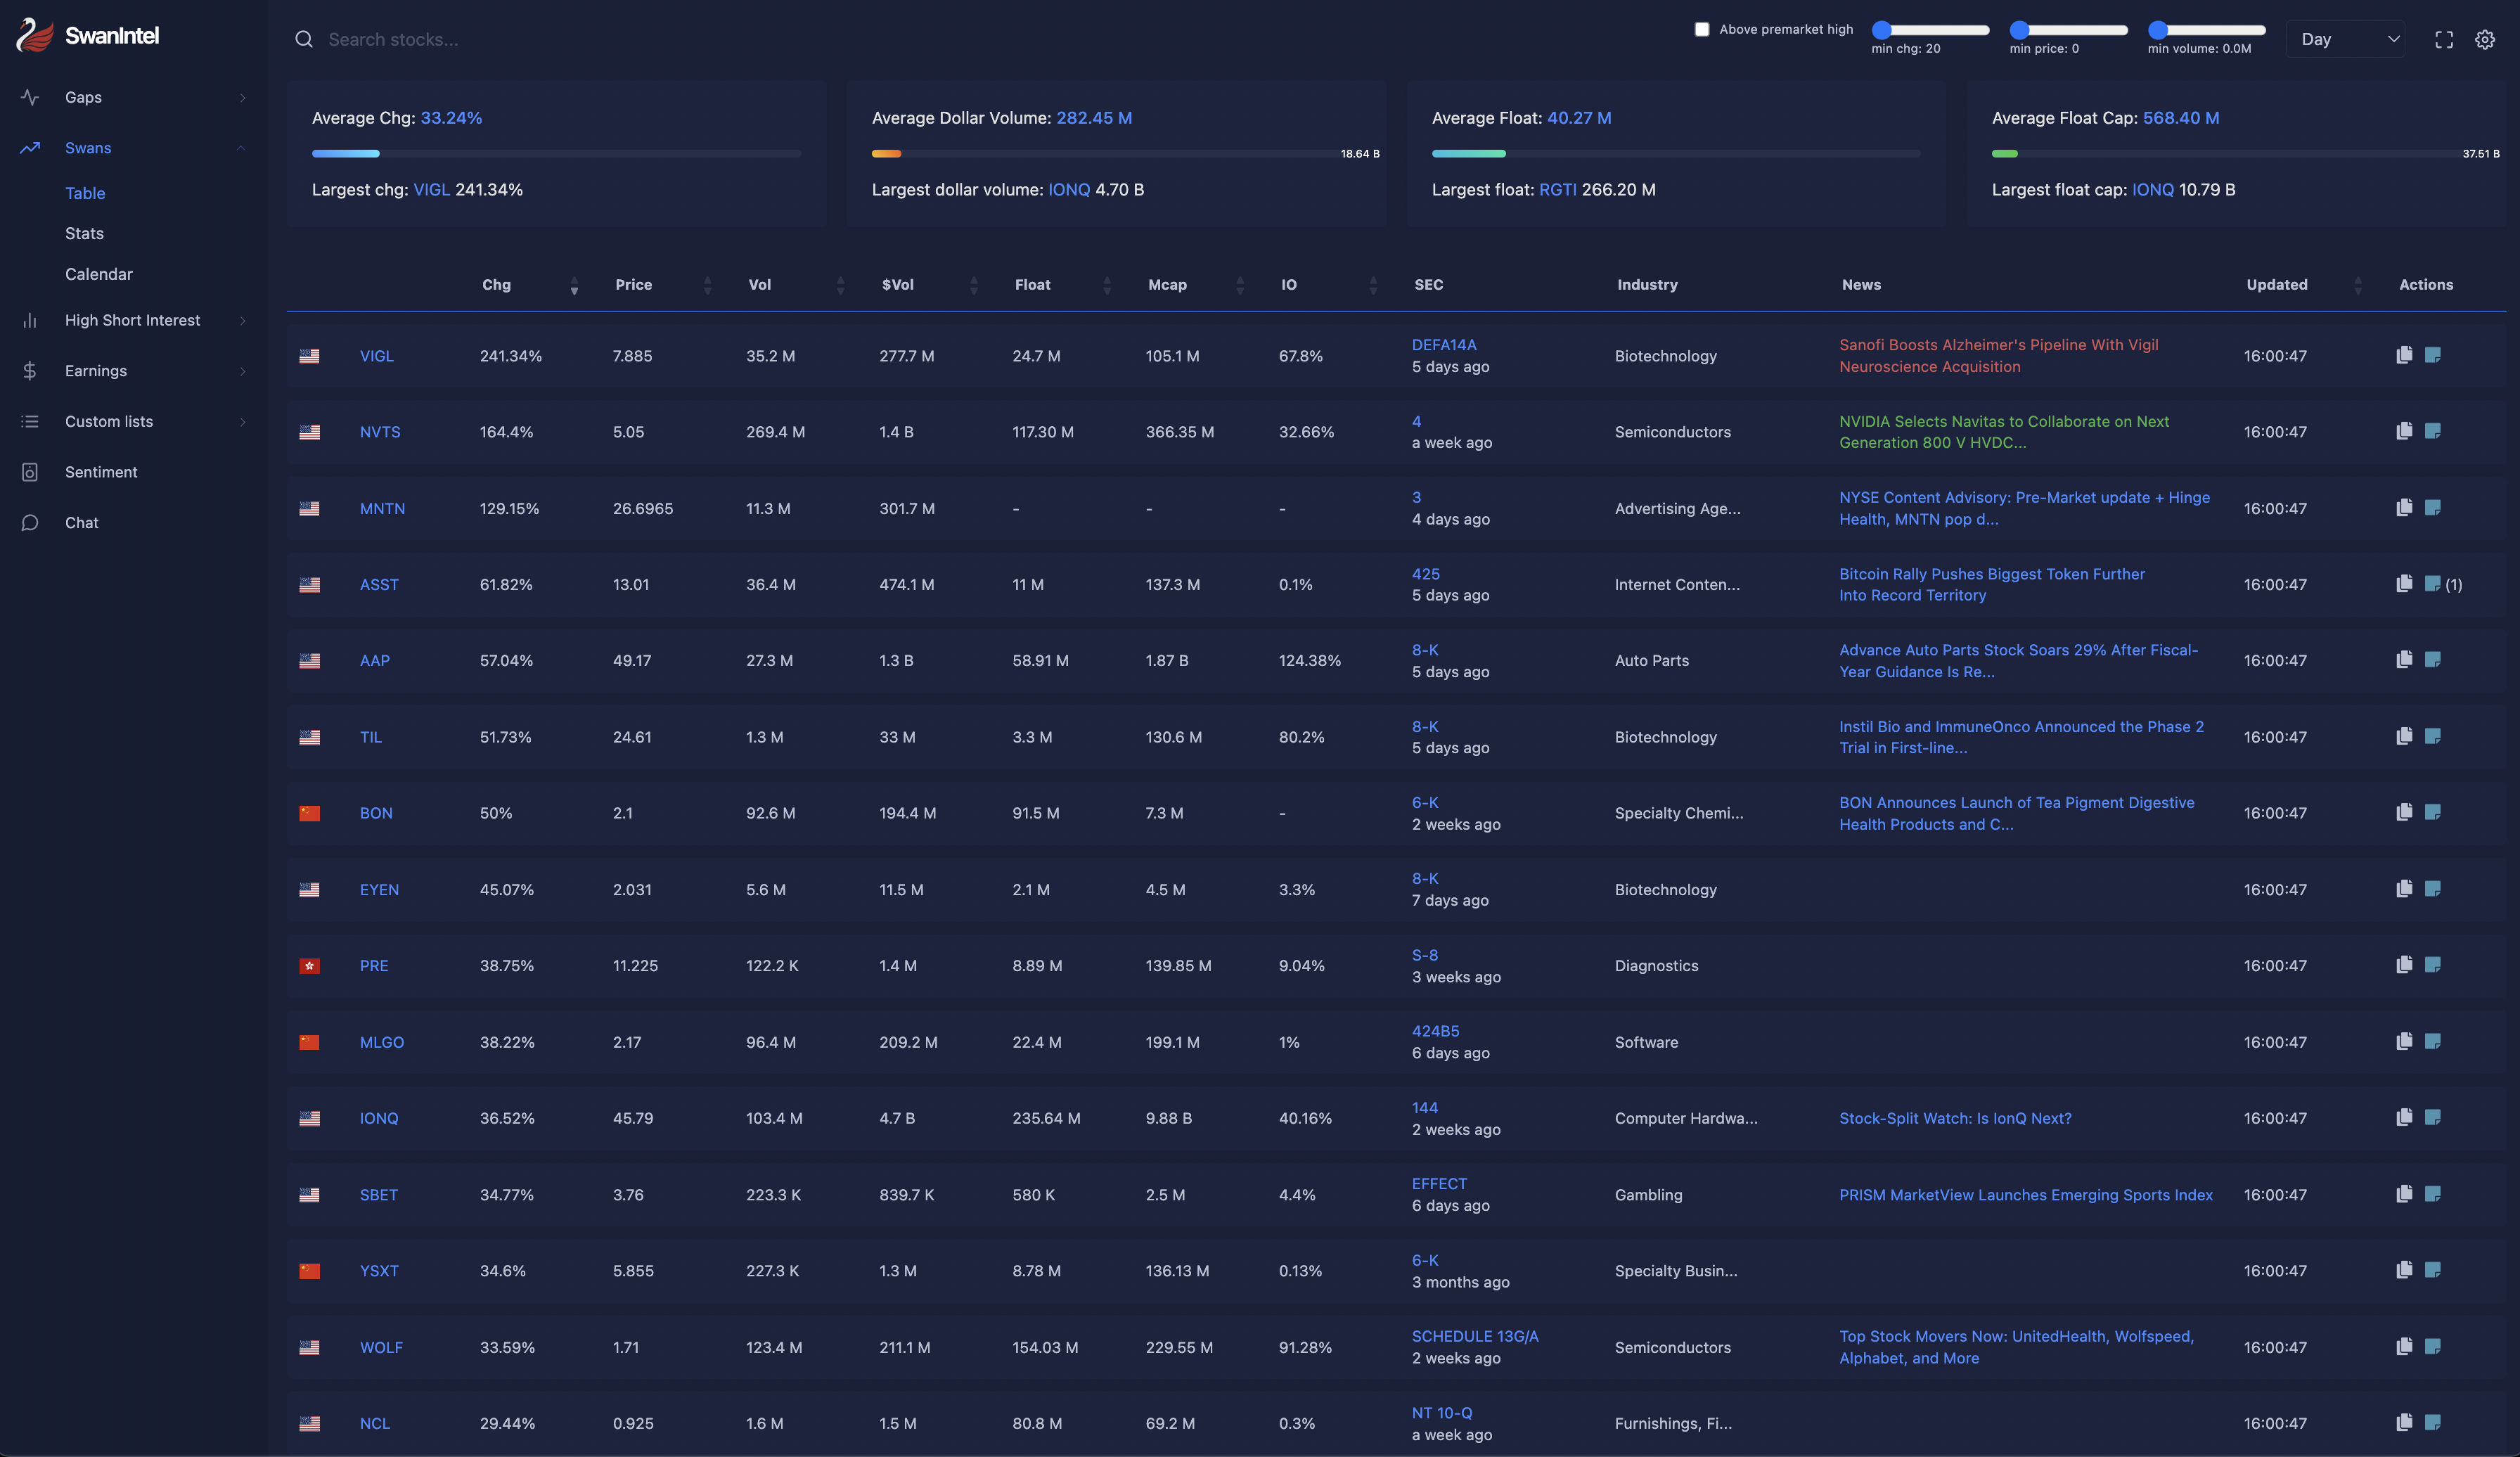Screen dimensions: 2520x1457
Task: Open note icon for VIGL row
Action: click(x=2432, y=355)
